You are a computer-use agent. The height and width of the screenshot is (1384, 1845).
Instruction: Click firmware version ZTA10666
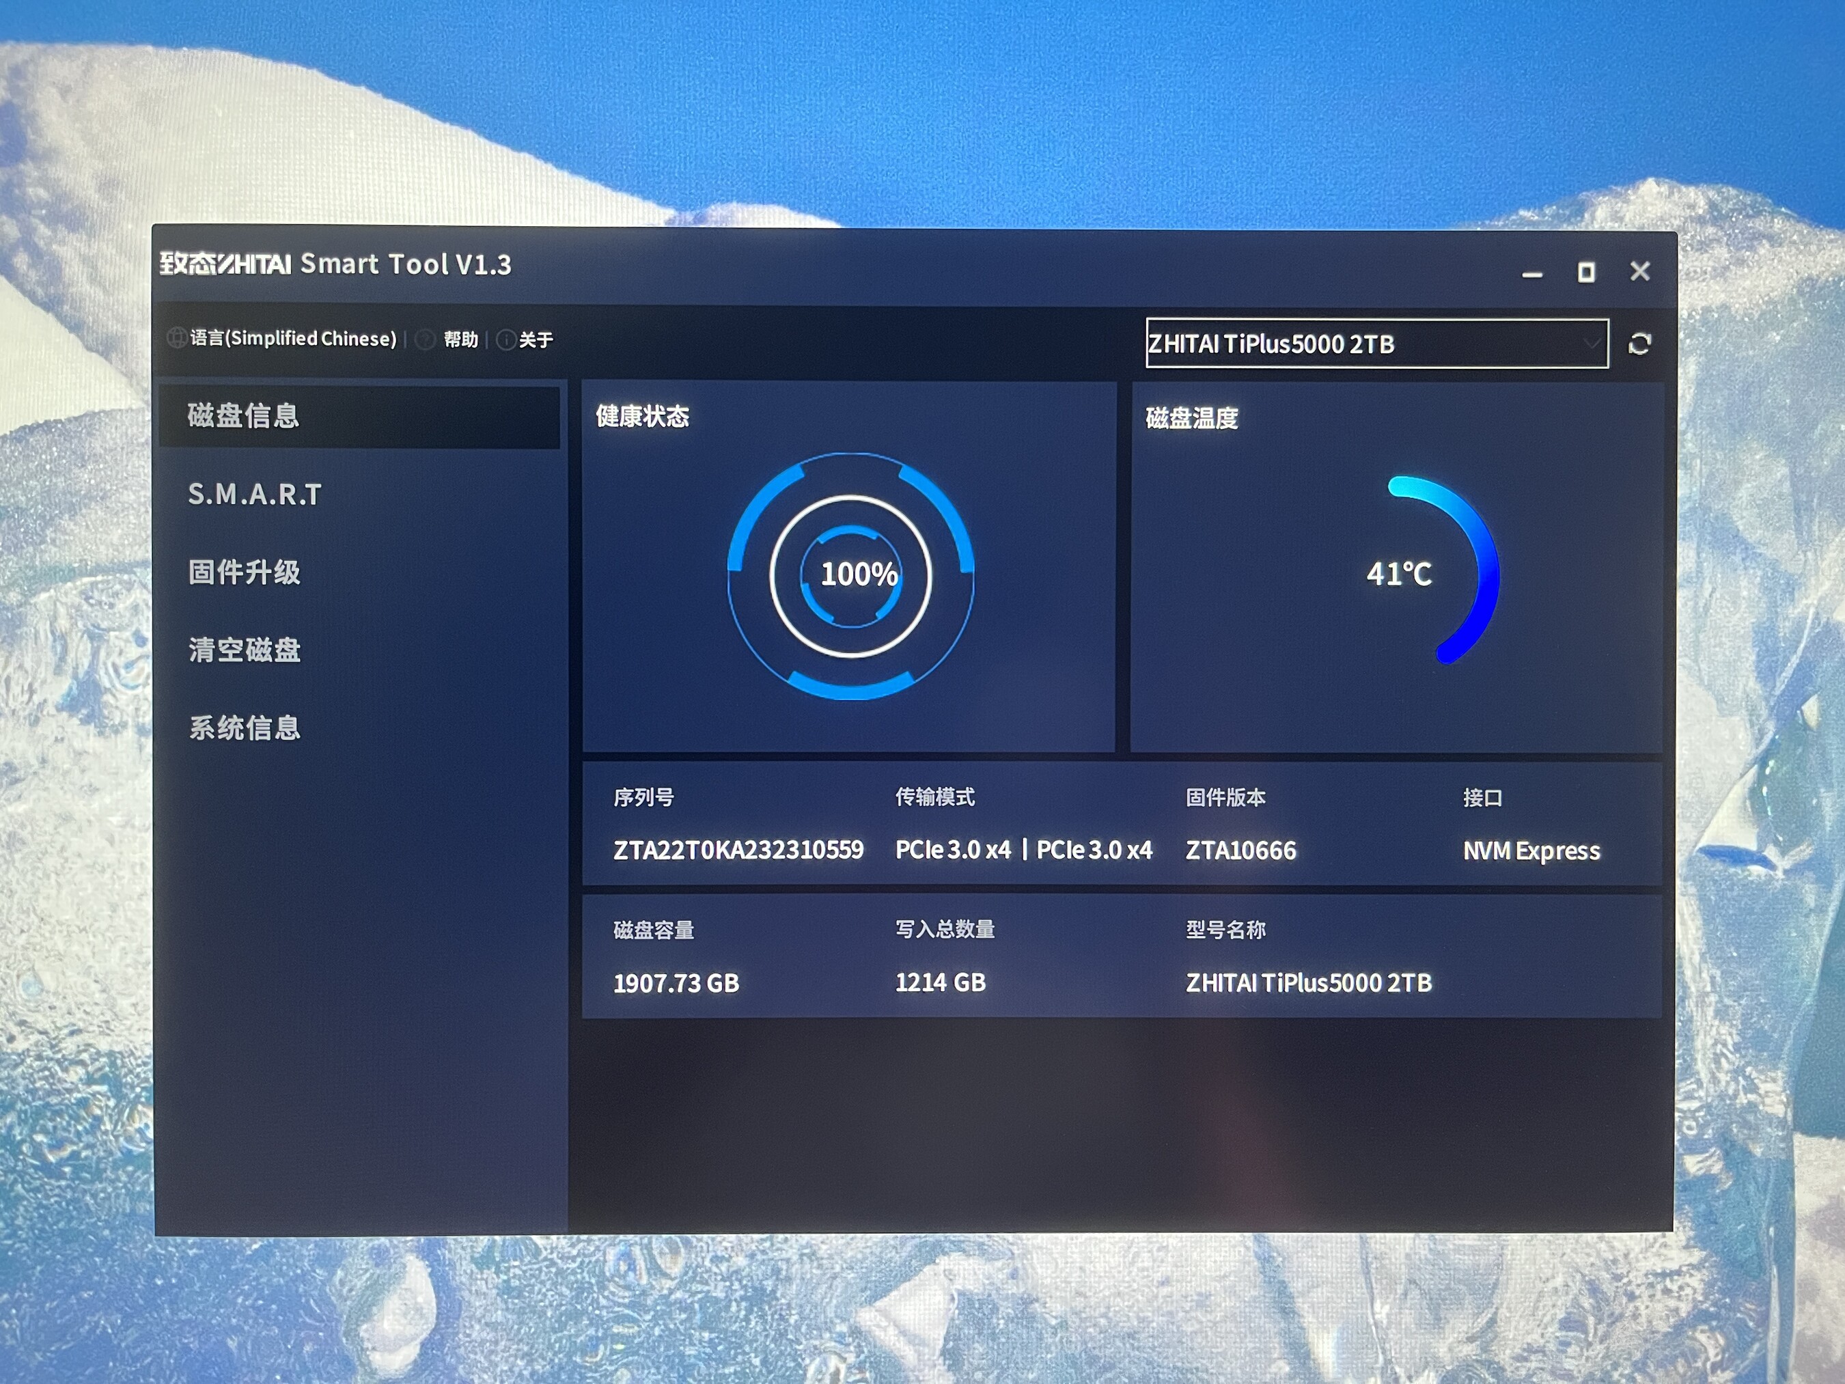tap(1241, 851)
